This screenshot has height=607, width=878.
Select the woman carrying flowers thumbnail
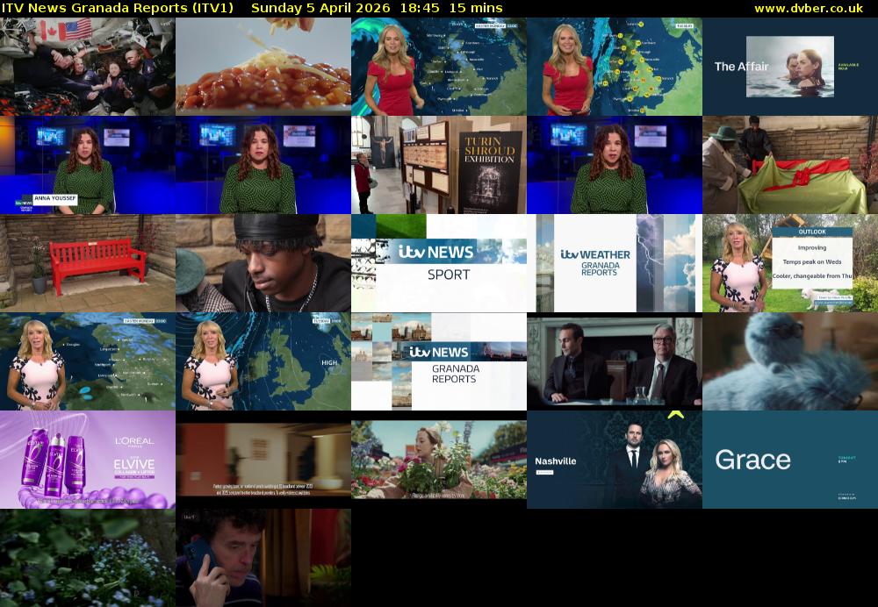click(x=439, y=460)
